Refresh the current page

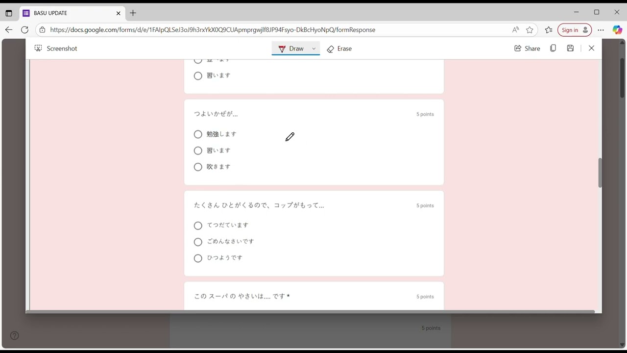click(x=24, y=30)
